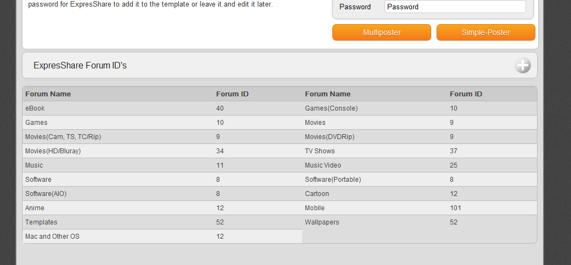Select the eBook forum row
This screenshot has width=571, height=265.
coord(35,108)
